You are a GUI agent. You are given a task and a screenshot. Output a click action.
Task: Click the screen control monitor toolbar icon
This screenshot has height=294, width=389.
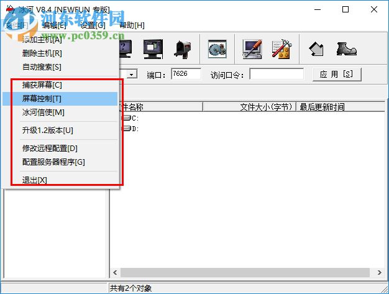click(x=153, y=49)
